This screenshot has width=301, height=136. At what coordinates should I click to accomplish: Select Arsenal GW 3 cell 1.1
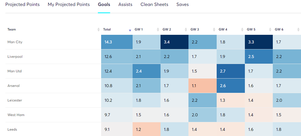click(202, 86)
